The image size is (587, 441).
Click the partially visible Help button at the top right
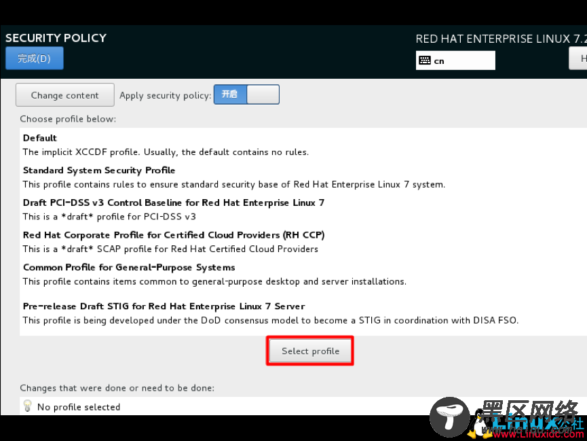point(578,58)
